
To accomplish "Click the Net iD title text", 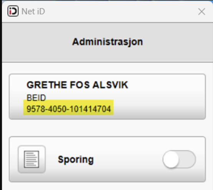I will [33, 11].
